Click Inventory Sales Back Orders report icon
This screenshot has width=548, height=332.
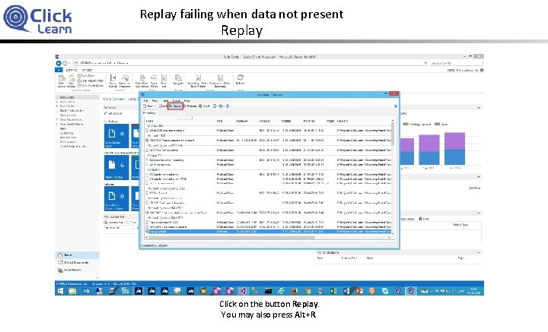tap(198, 81)
